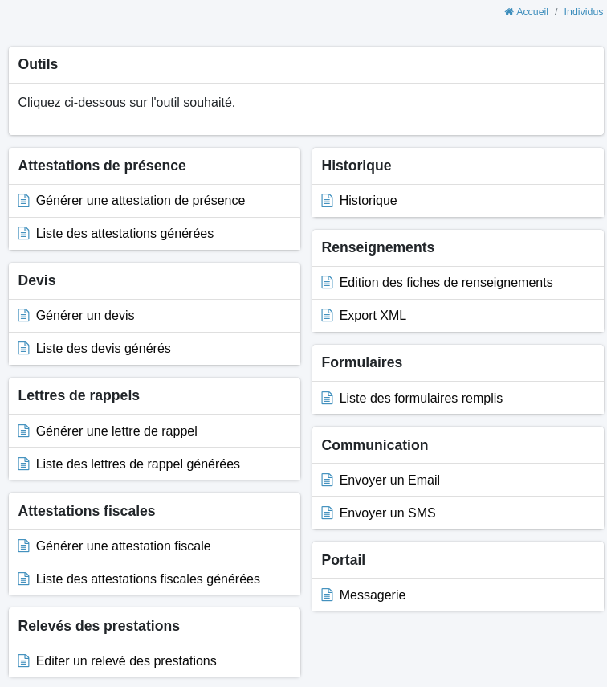
Task: Click the home icon beside Accueil
Action: [509, 12]
